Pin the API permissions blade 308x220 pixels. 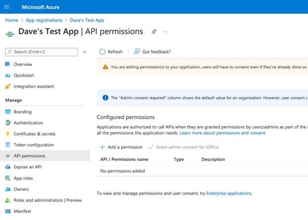coord(154,32)
